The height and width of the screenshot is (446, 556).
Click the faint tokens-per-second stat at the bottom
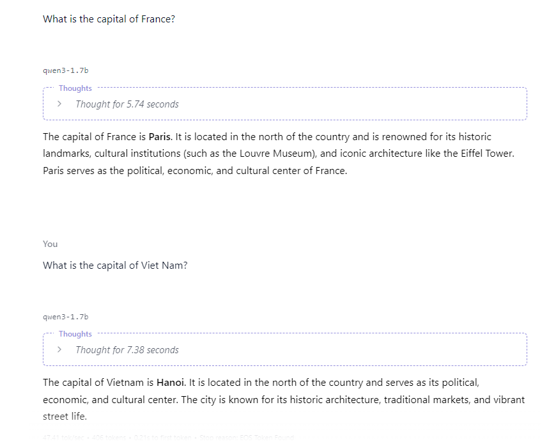click(58, 438)
